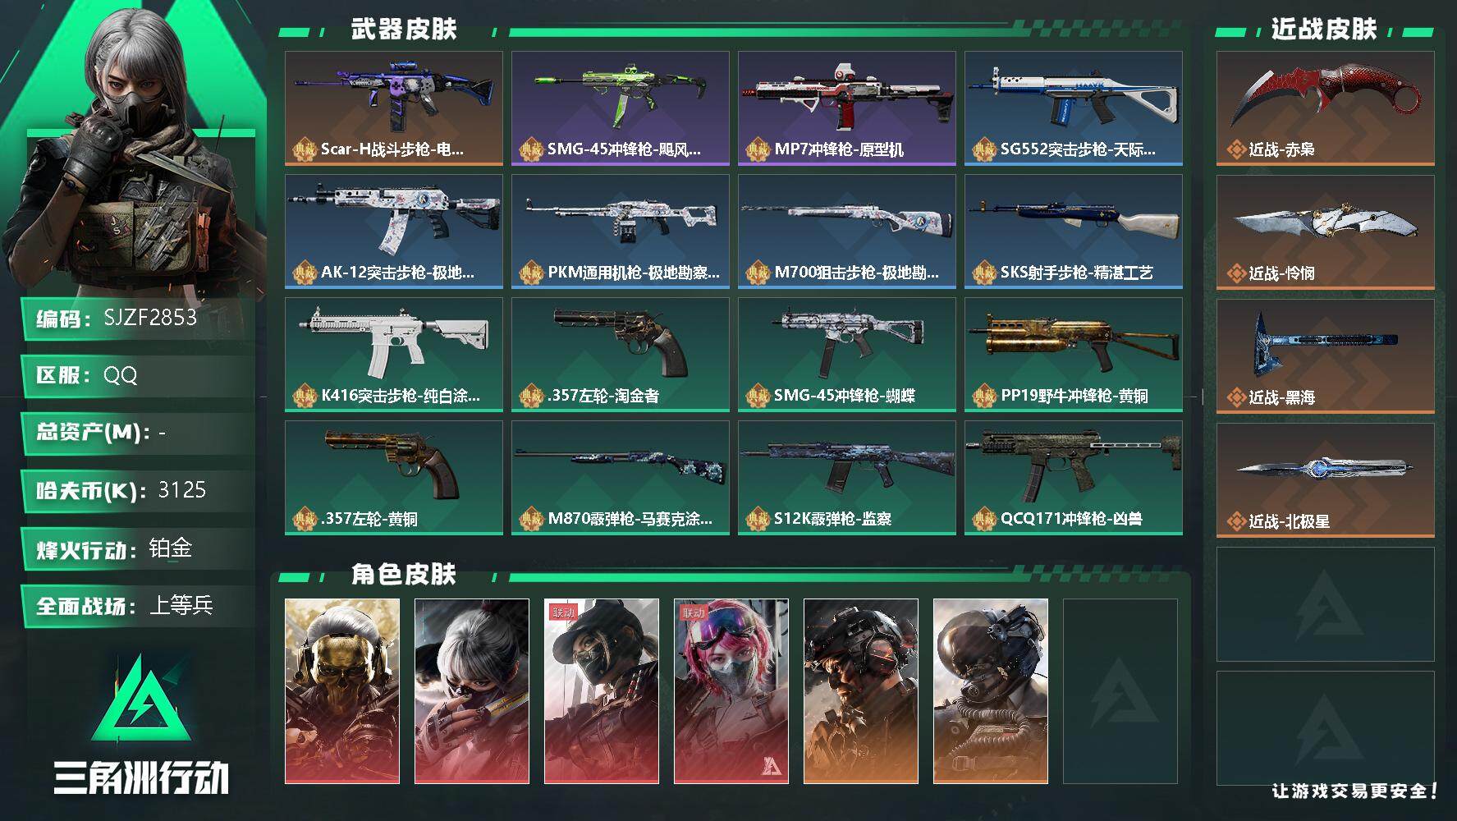Screen dimensions: 1457x821
Task: Click the black pilot helmet character skin
Action: click(991, 691)
